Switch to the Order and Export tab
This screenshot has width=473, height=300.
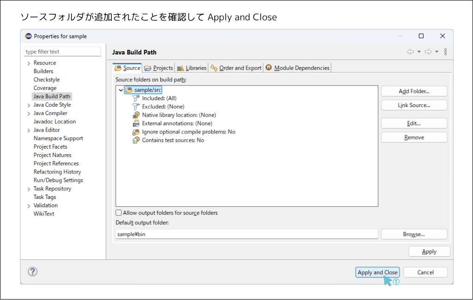coord(236,68)
